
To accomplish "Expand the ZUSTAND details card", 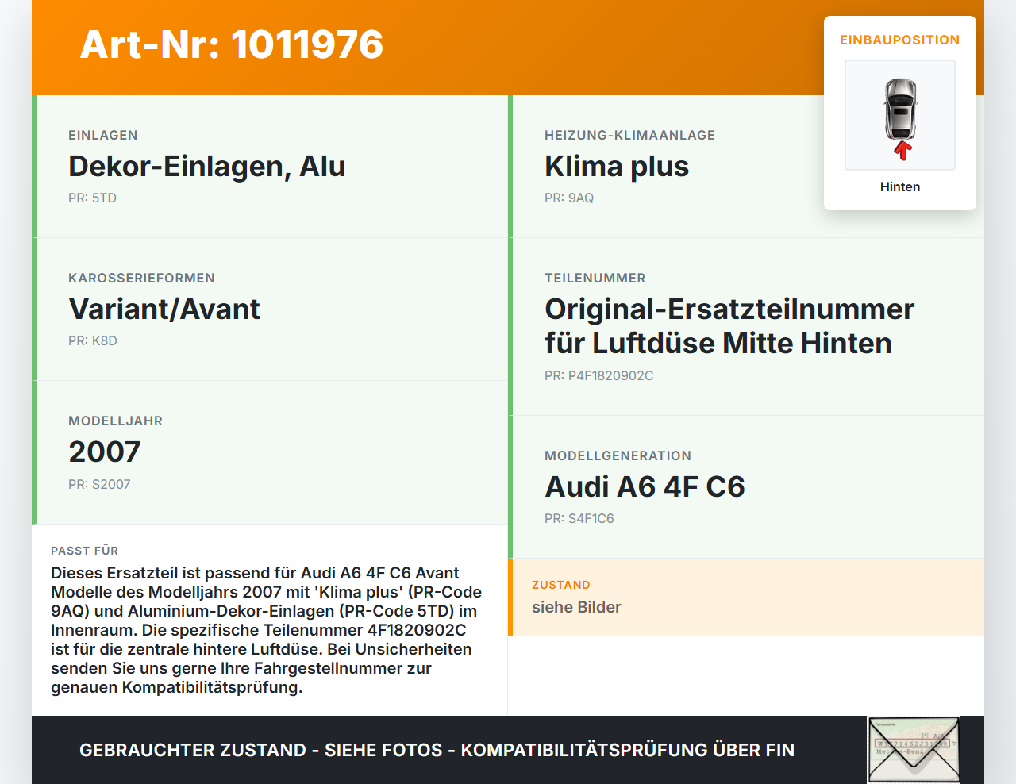I will click(748, 597).
